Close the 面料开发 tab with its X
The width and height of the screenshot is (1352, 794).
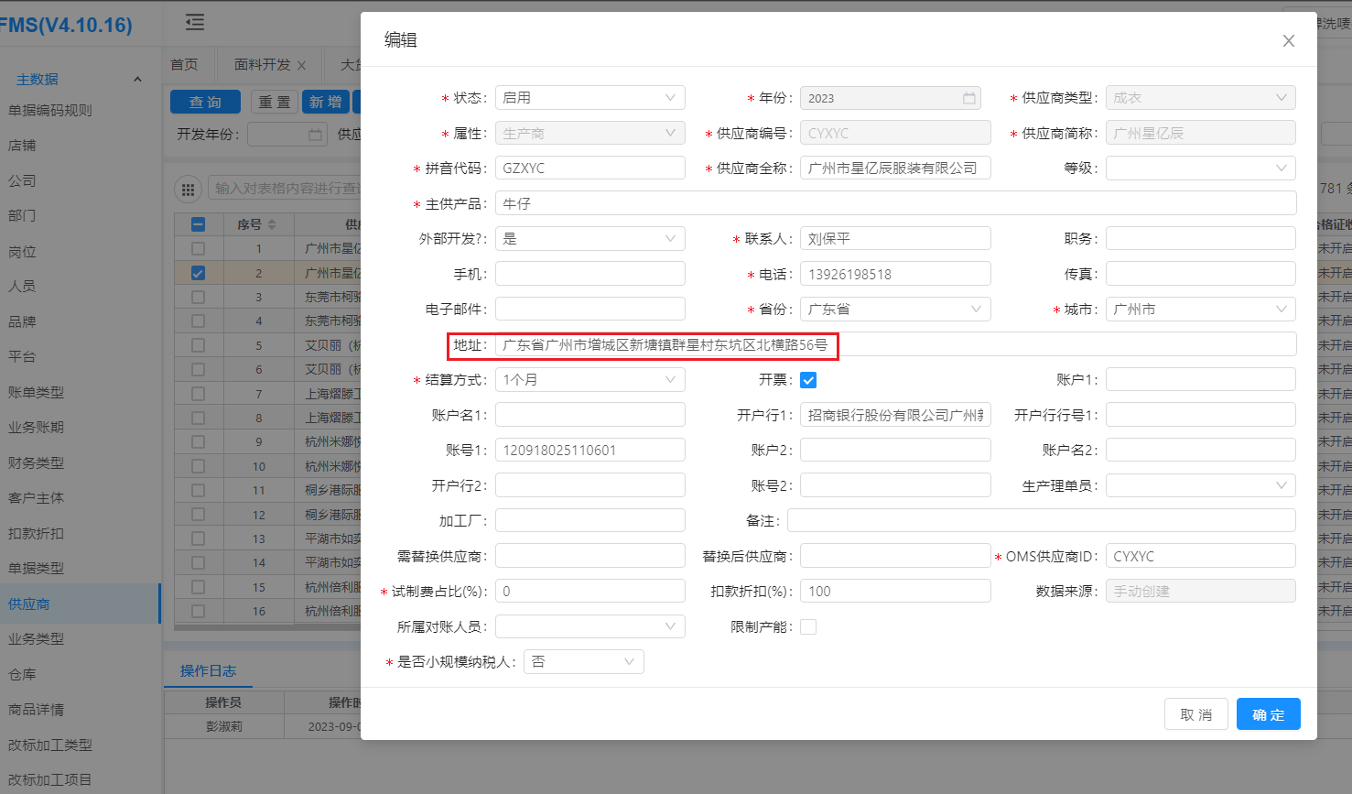tap(302, 66)
